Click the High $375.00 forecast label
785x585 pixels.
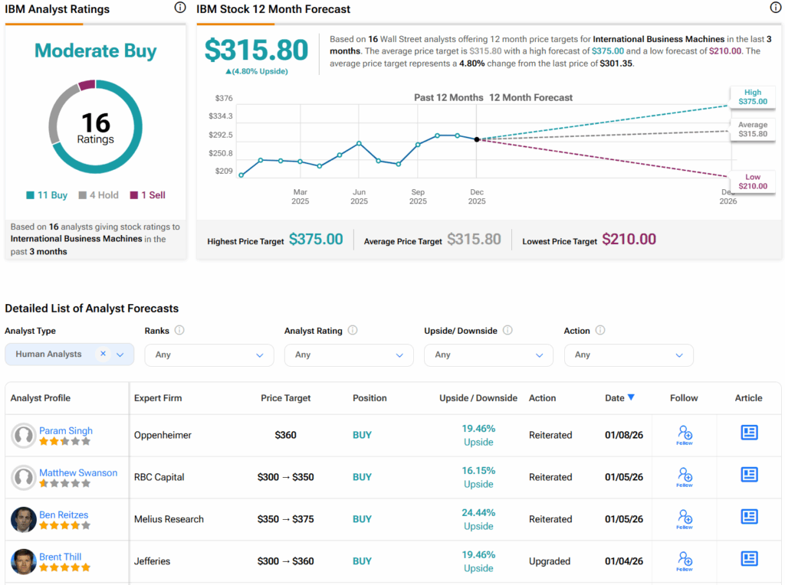click(x=751, y=96)
